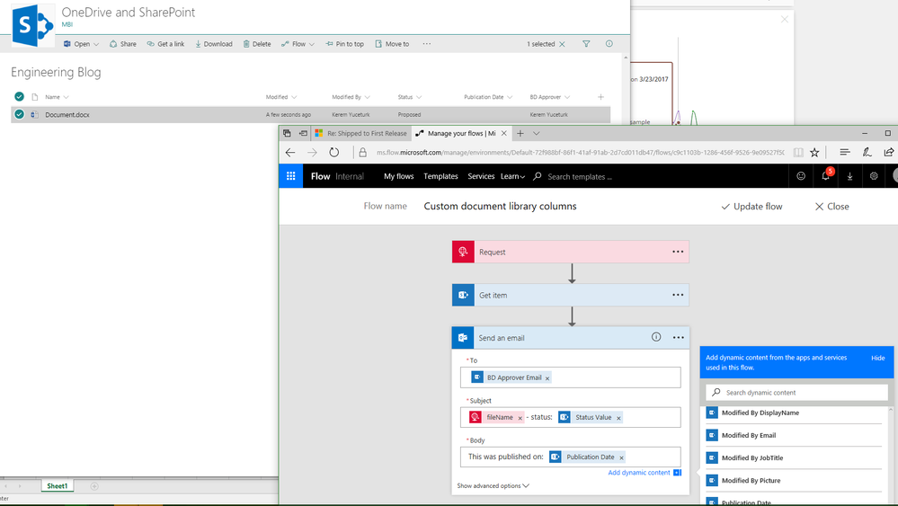Screen dimensions: 898x506
Task: Toggle reading view book icon
Action: [798, 152]
